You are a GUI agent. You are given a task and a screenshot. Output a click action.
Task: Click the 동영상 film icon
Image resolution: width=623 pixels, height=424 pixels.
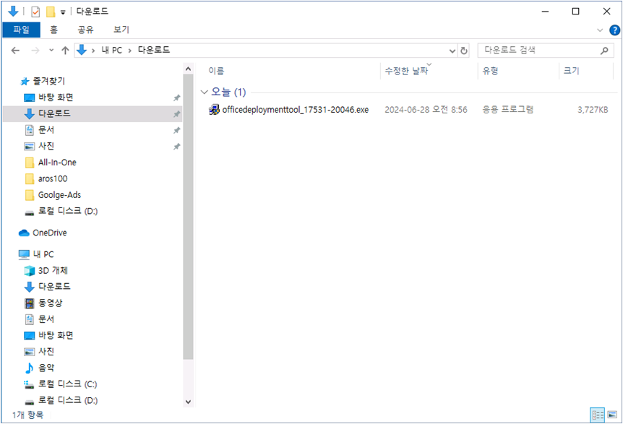(29, 303)
